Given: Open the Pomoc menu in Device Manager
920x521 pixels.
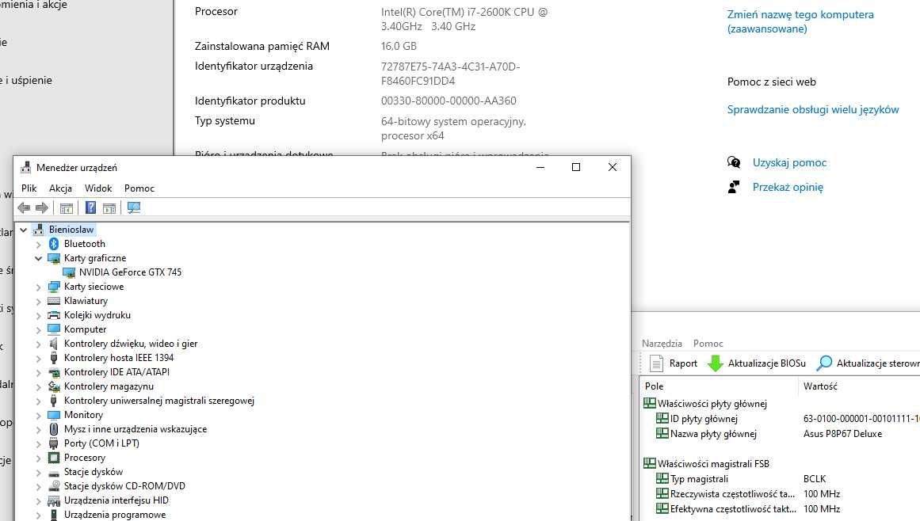Looking at the screenshot, I should click(139, 188).
